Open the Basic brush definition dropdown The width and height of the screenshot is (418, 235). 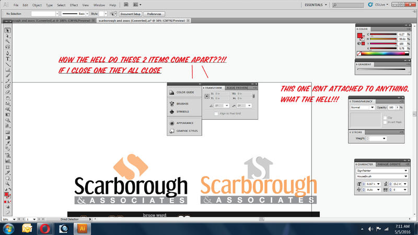point(87,14)
